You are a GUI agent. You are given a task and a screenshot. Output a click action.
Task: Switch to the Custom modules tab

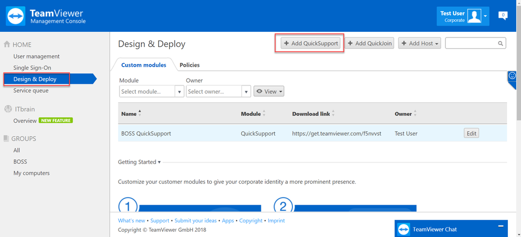(x=144, y=65)
